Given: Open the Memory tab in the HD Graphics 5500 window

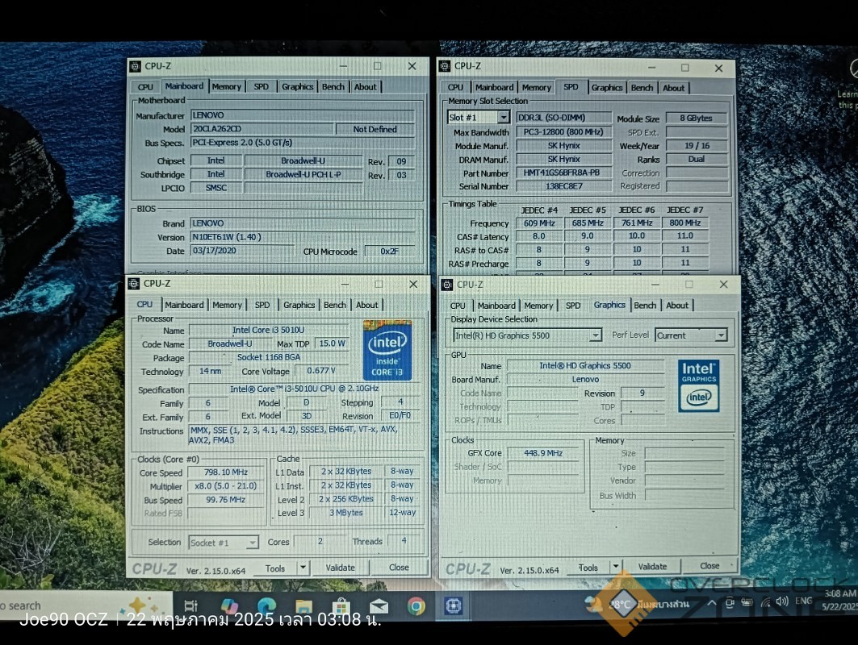Looking at the screenshot, I should 538,306.
